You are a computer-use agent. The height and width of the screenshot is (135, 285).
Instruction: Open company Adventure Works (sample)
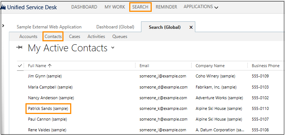pos(219,98)
